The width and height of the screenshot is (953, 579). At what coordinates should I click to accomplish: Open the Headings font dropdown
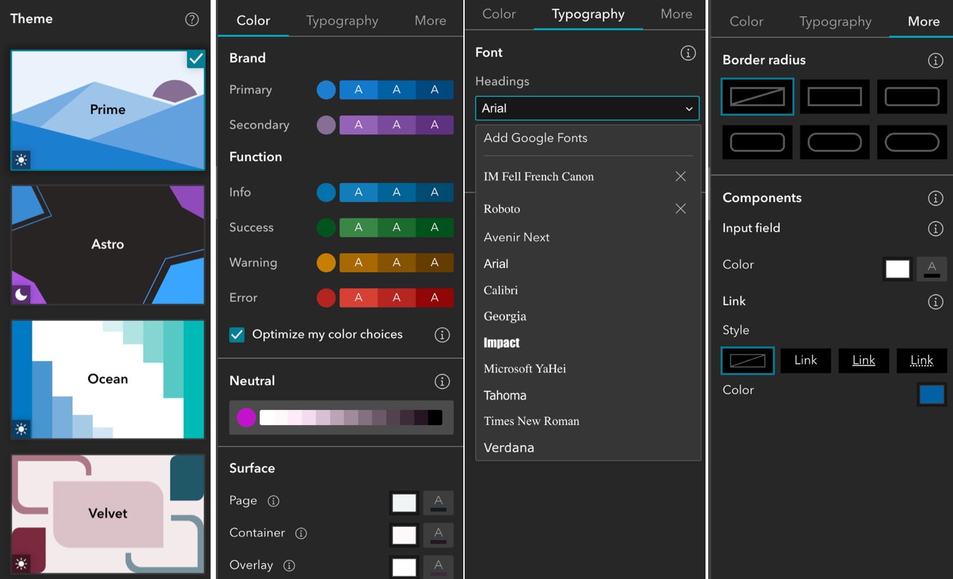point(586,108)
